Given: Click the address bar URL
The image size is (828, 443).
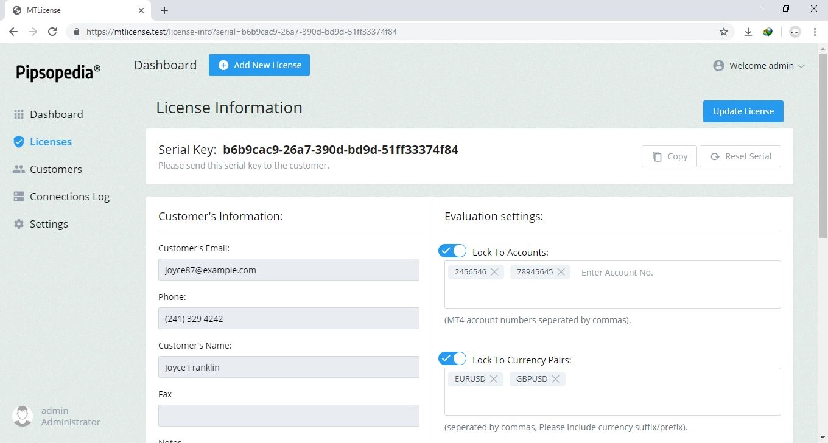Looking at the screenshot, I should [242, 32].
